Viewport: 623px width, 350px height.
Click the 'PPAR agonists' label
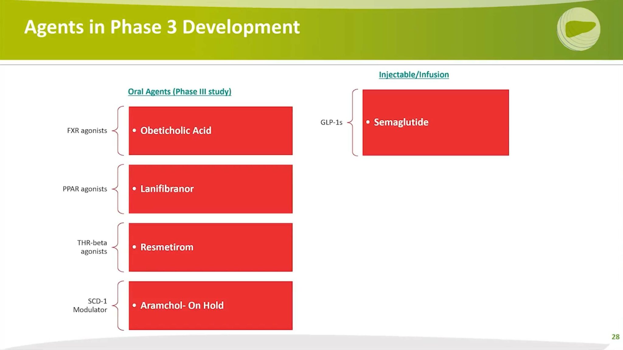pyautogui.click(x=85, y=189)
